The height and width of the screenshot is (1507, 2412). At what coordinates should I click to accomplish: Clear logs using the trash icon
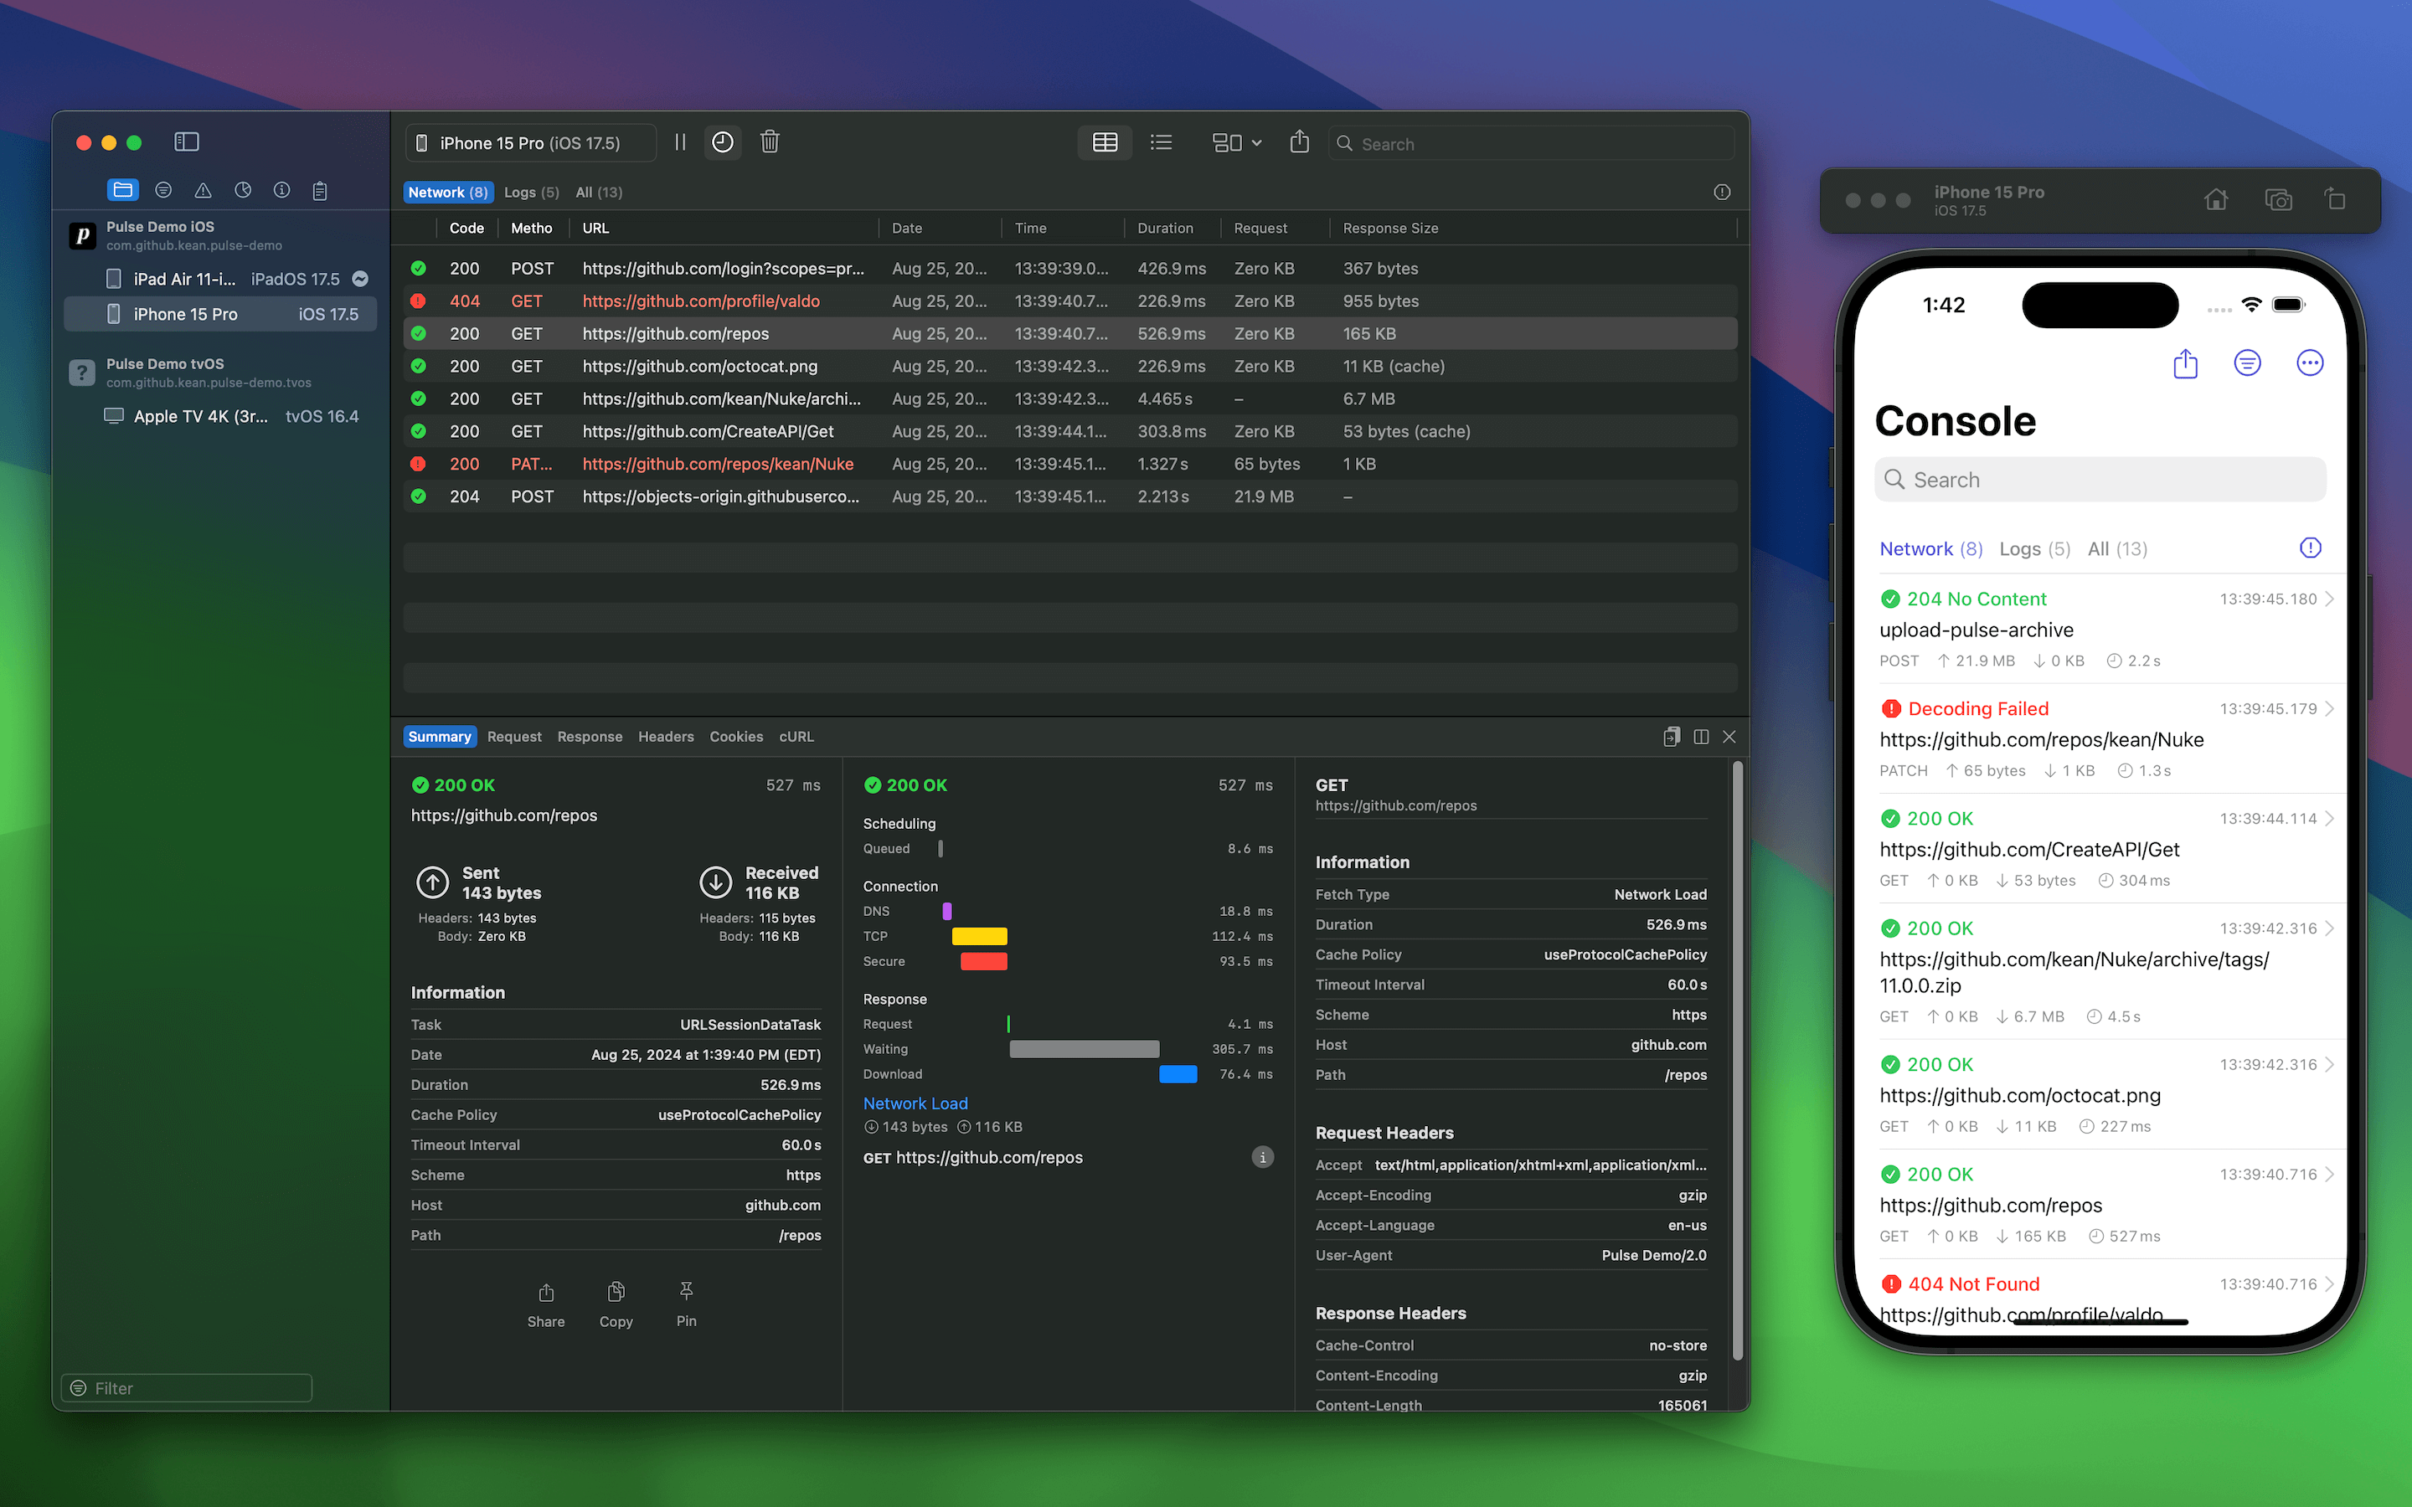pyautogui.click(x=769, y=142)
